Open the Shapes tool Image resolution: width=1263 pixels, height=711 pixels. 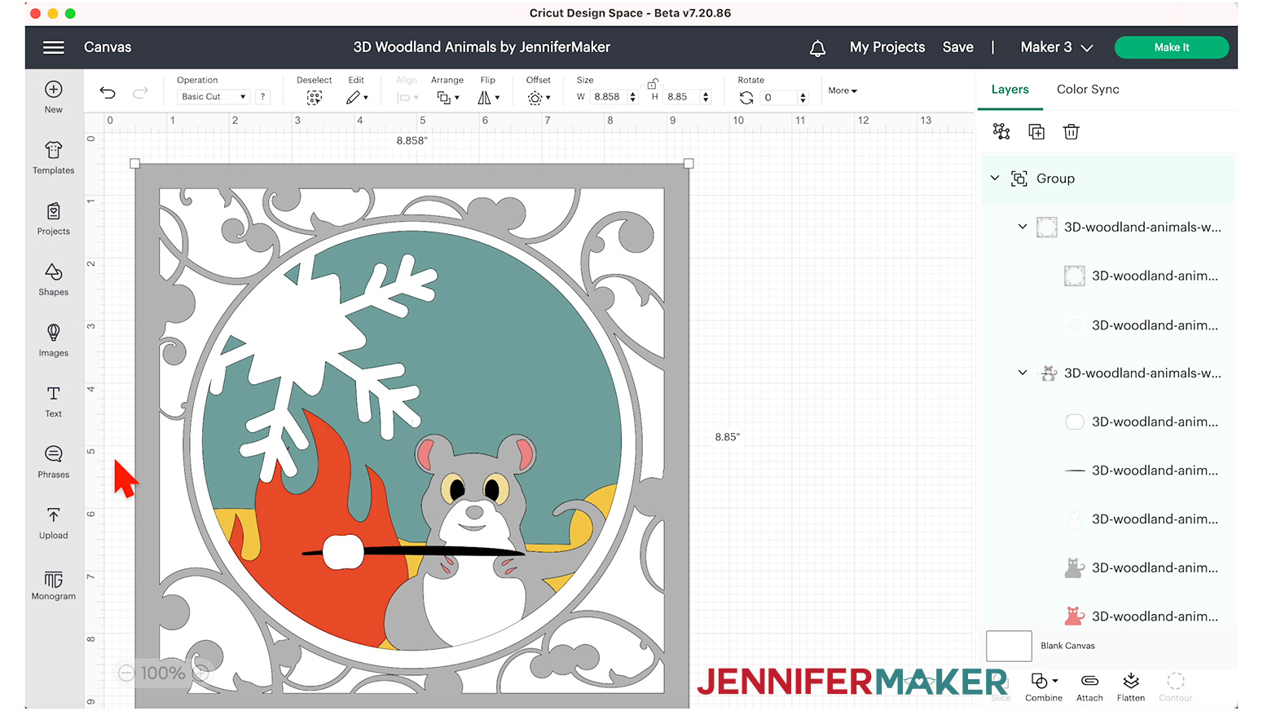(x=54, y=280)
